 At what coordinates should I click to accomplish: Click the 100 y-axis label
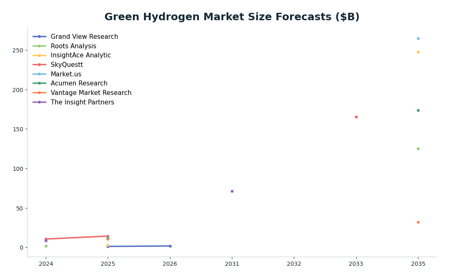click(18, 169)
